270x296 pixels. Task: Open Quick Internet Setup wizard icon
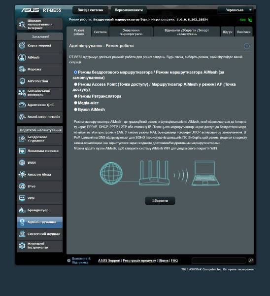22,24
